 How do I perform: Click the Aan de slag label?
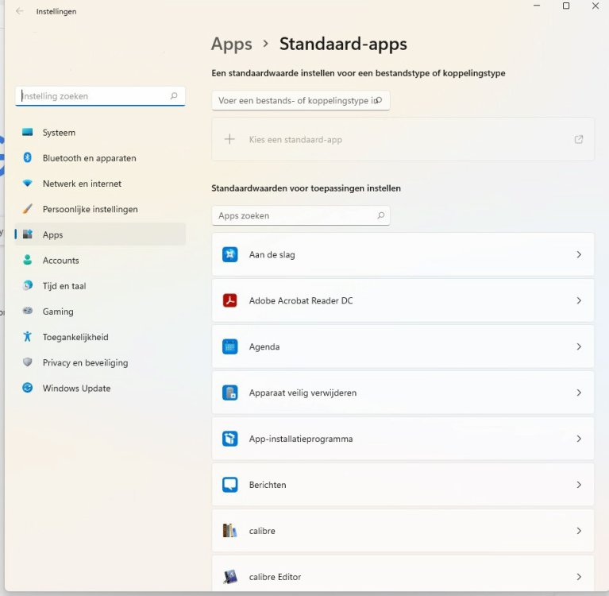click(x=272, y=254)
